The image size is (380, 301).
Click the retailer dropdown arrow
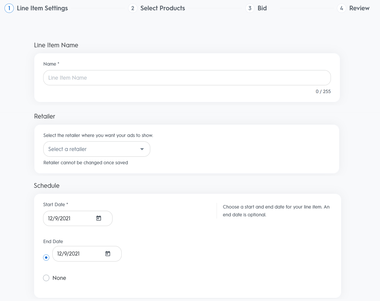pyautogui.click(x=142, y=149)
